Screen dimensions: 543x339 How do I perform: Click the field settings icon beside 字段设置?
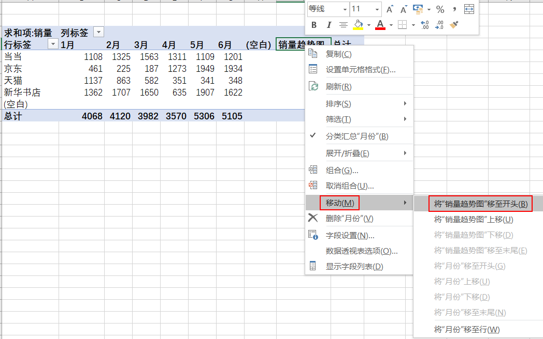click(313, 235)
